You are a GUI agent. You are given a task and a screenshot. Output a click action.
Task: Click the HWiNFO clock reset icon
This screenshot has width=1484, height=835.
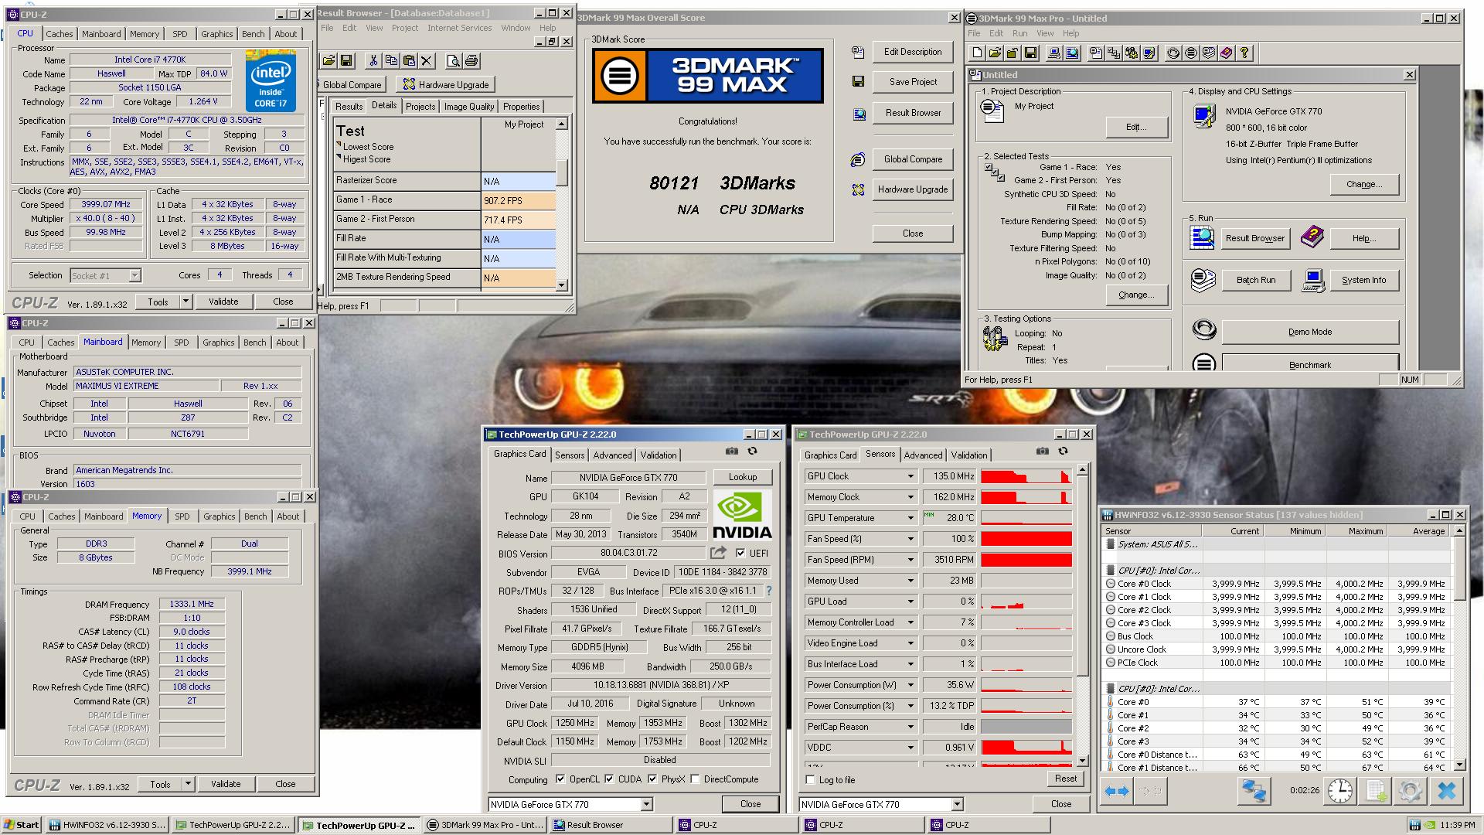pyautogui.click(x=1340, y=791)
